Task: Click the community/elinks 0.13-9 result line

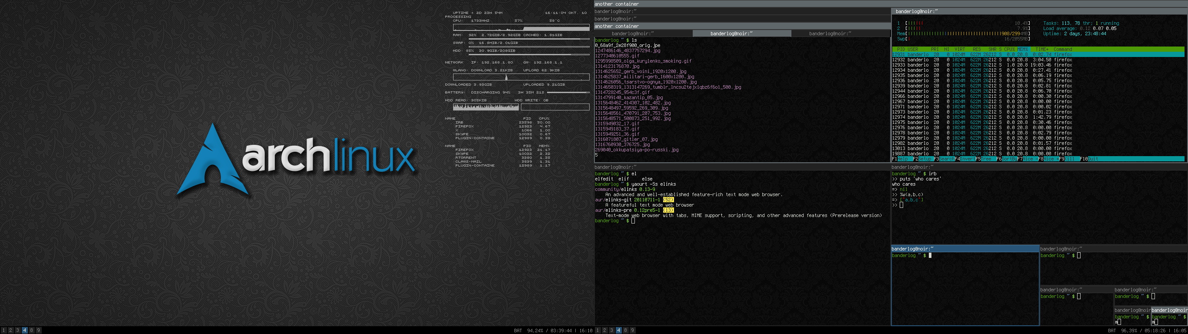Action: pyautogui.click(x=625, y=189)
